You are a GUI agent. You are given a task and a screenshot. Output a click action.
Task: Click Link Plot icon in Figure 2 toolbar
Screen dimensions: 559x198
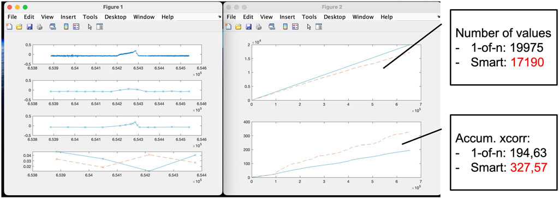click(x=272, y=27)
